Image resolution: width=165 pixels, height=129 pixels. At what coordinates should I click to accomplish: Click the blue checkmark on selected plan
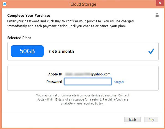151,51
